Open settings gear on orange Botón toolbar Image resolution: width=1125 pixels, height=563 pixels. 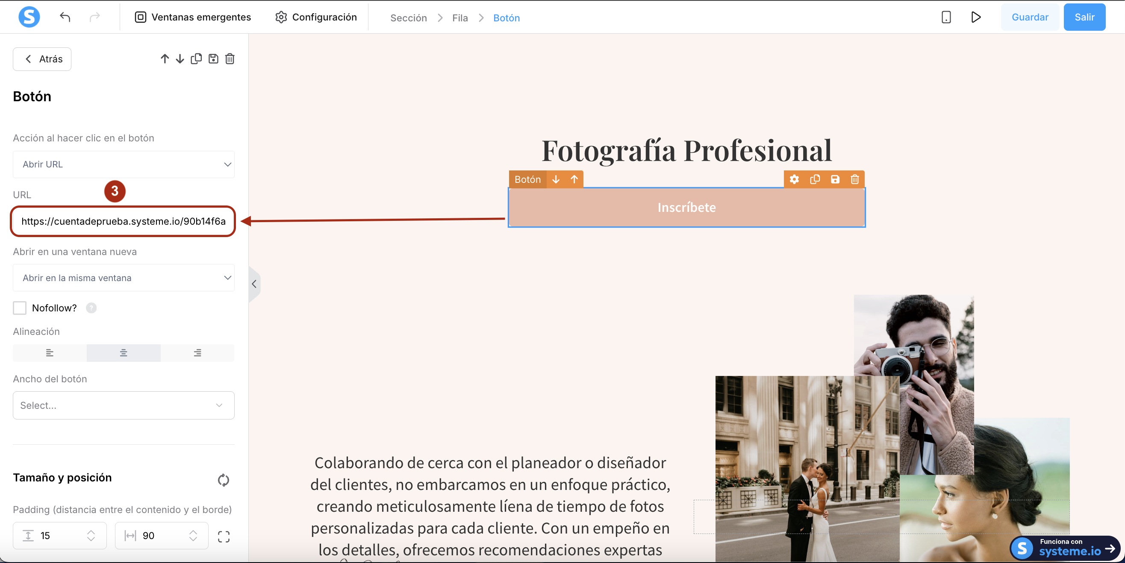coord(794,179)
